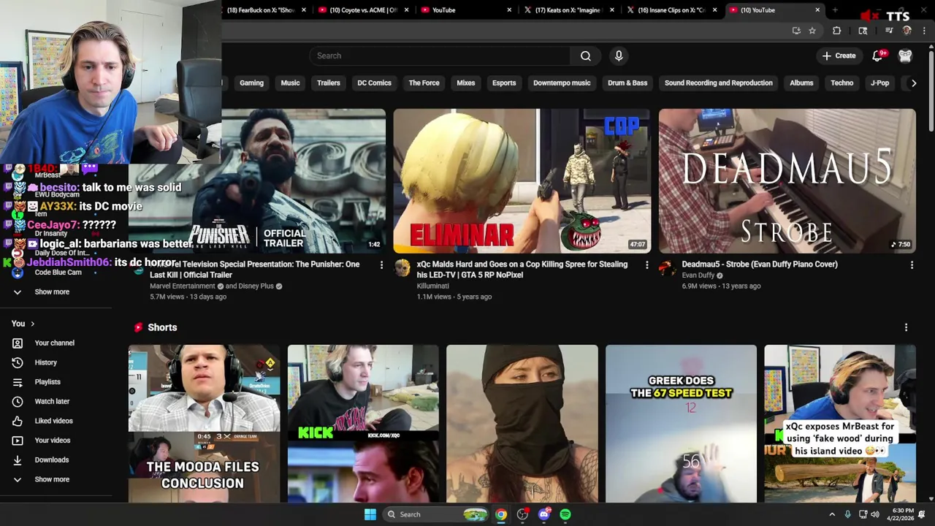Screen dimensions: 935x526
Task: Visit Marvel Entertainment channel link
Action: click(x=183, y=286)
